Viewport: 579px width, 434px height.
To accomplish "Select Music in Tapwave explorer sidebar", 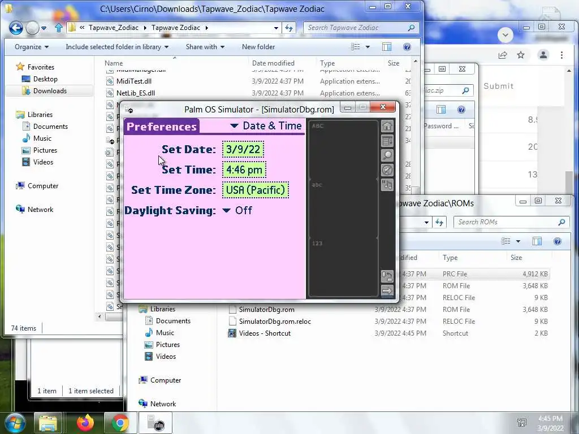I will [42, 138].
